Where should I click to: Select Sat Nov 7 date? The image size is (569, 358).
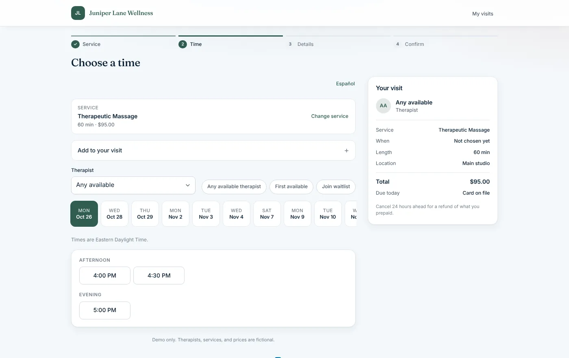point(267,214)
